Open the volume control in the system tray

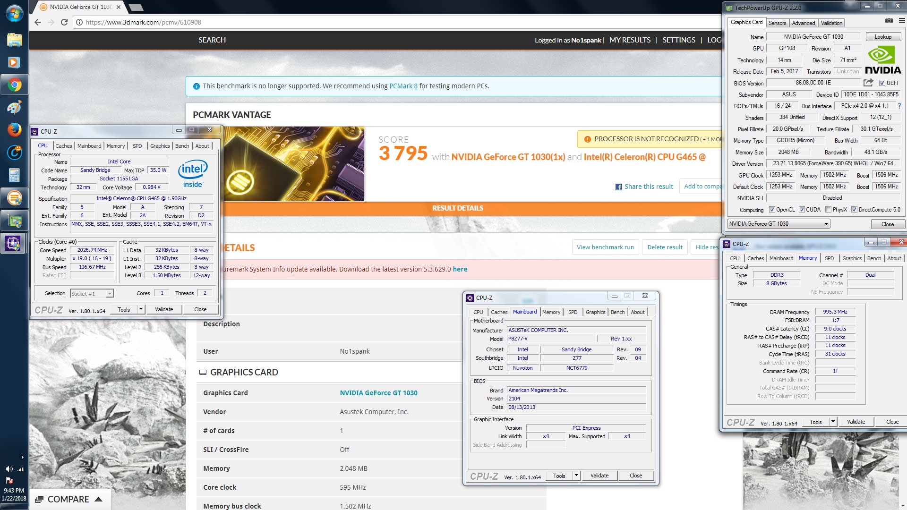(9, 469)
